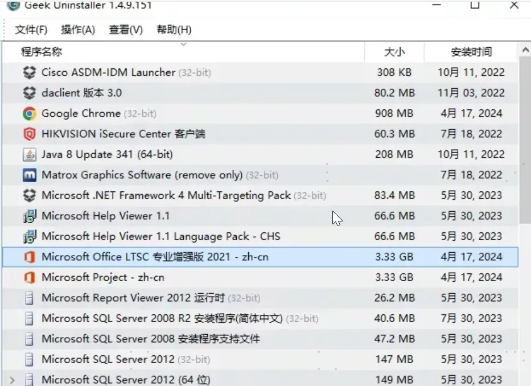Click the 26.2 MB size cell
The width and height of the screenshot is (531, 386).
coord(394,298)
